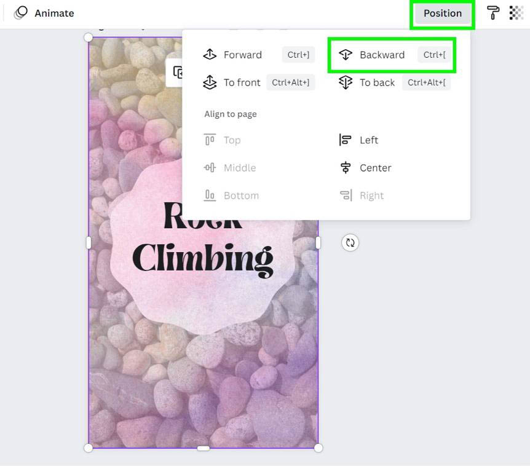The width and height of the screenshot is (530, 466).
Task: Click the Left align icon
Action: tap(345, 140)
